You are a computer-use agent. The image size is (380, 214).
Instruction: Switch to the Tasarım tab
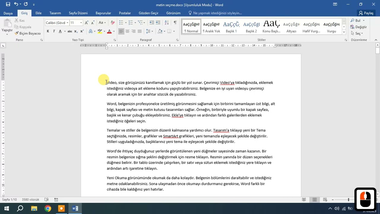tap(55, 13)
